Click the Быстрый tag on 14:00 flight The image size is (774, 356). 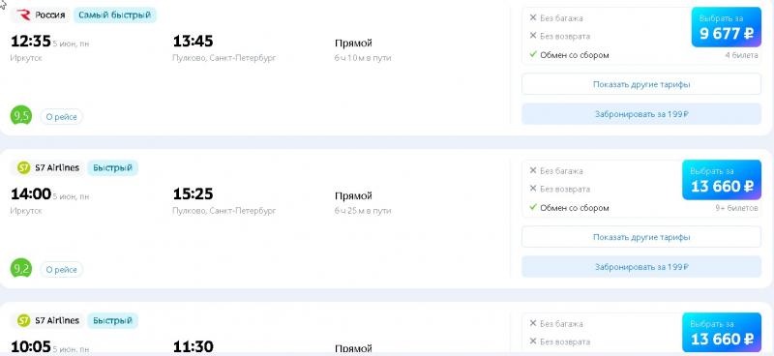112,168
